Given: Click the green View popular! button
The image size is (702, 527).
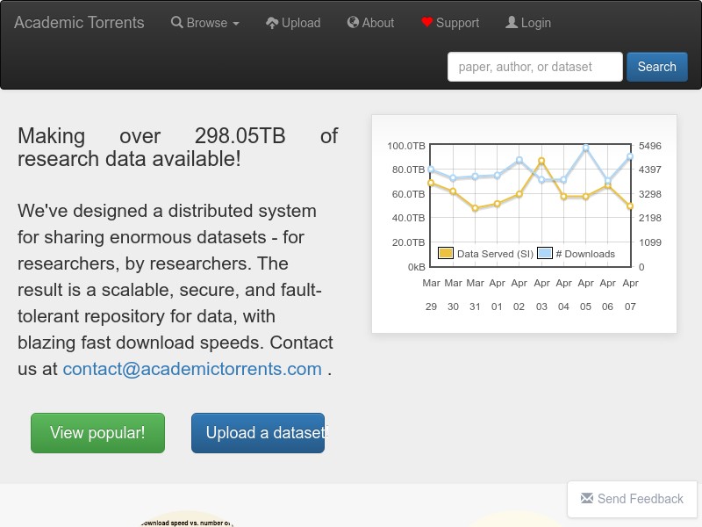Looking at the screenshot, I should coord(97,433).
